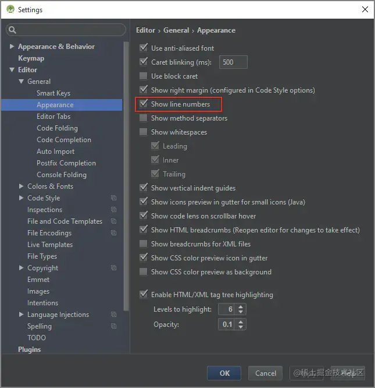Expand the Colors & Fonts node
This screenshot has width=375, height=388.
coord(22,186)
